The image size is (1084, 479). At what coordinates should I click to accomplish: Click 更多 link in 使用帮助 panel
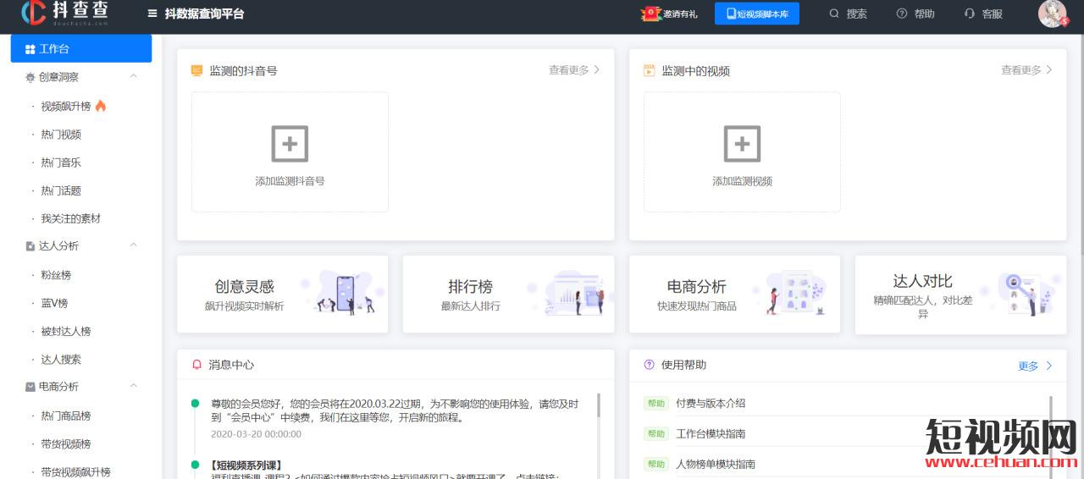(1035, 366)
